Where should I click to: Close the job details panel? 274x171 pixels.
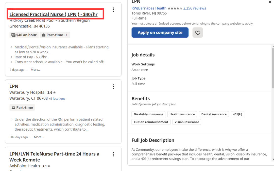[270, 2]
